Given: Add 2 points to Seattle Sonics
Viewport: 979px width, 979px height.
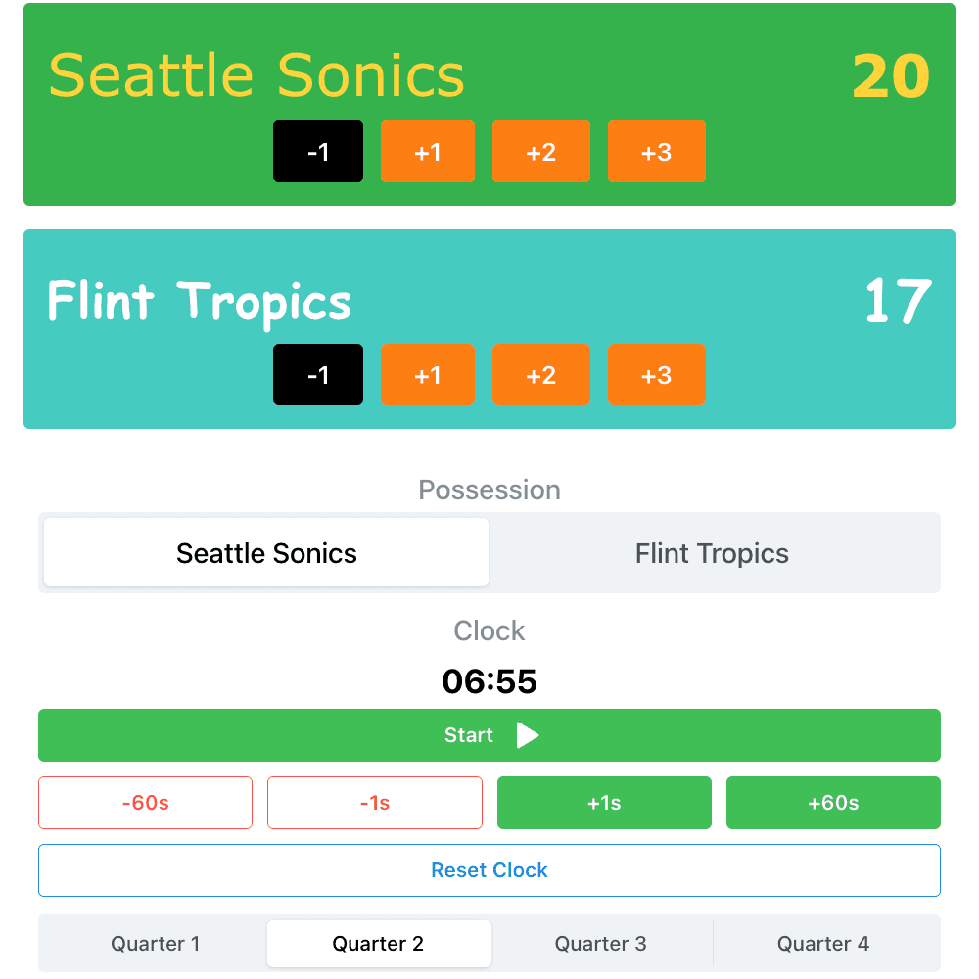Looking at the screenshot, I should [x=541, y=152].
